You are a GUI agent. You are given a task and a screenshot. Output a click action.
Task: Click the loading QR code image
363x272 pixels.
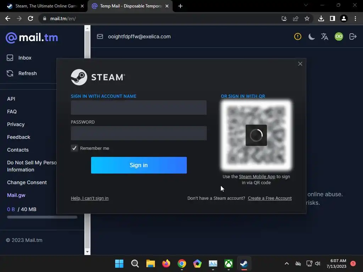click(x=256, y=135)
